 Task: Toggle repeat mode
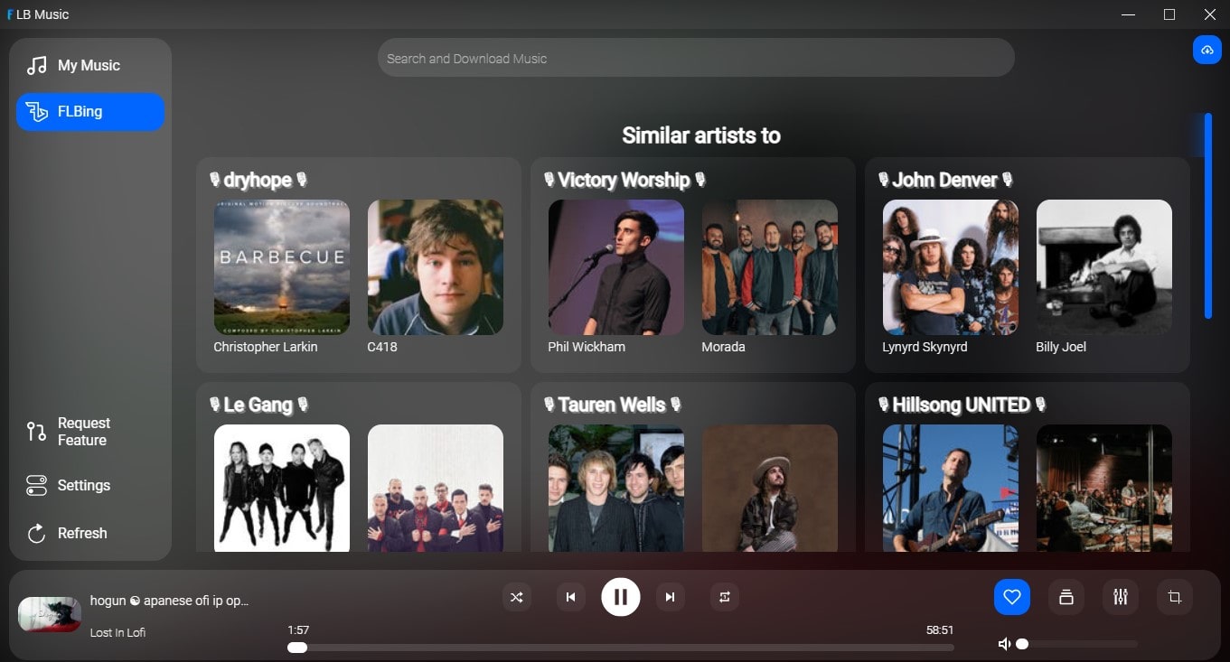[x=725, y=597]
